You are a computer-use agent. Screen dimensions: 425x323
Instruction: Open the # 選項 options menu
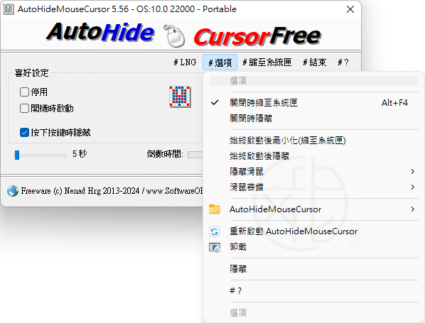(x=220, y=62)
